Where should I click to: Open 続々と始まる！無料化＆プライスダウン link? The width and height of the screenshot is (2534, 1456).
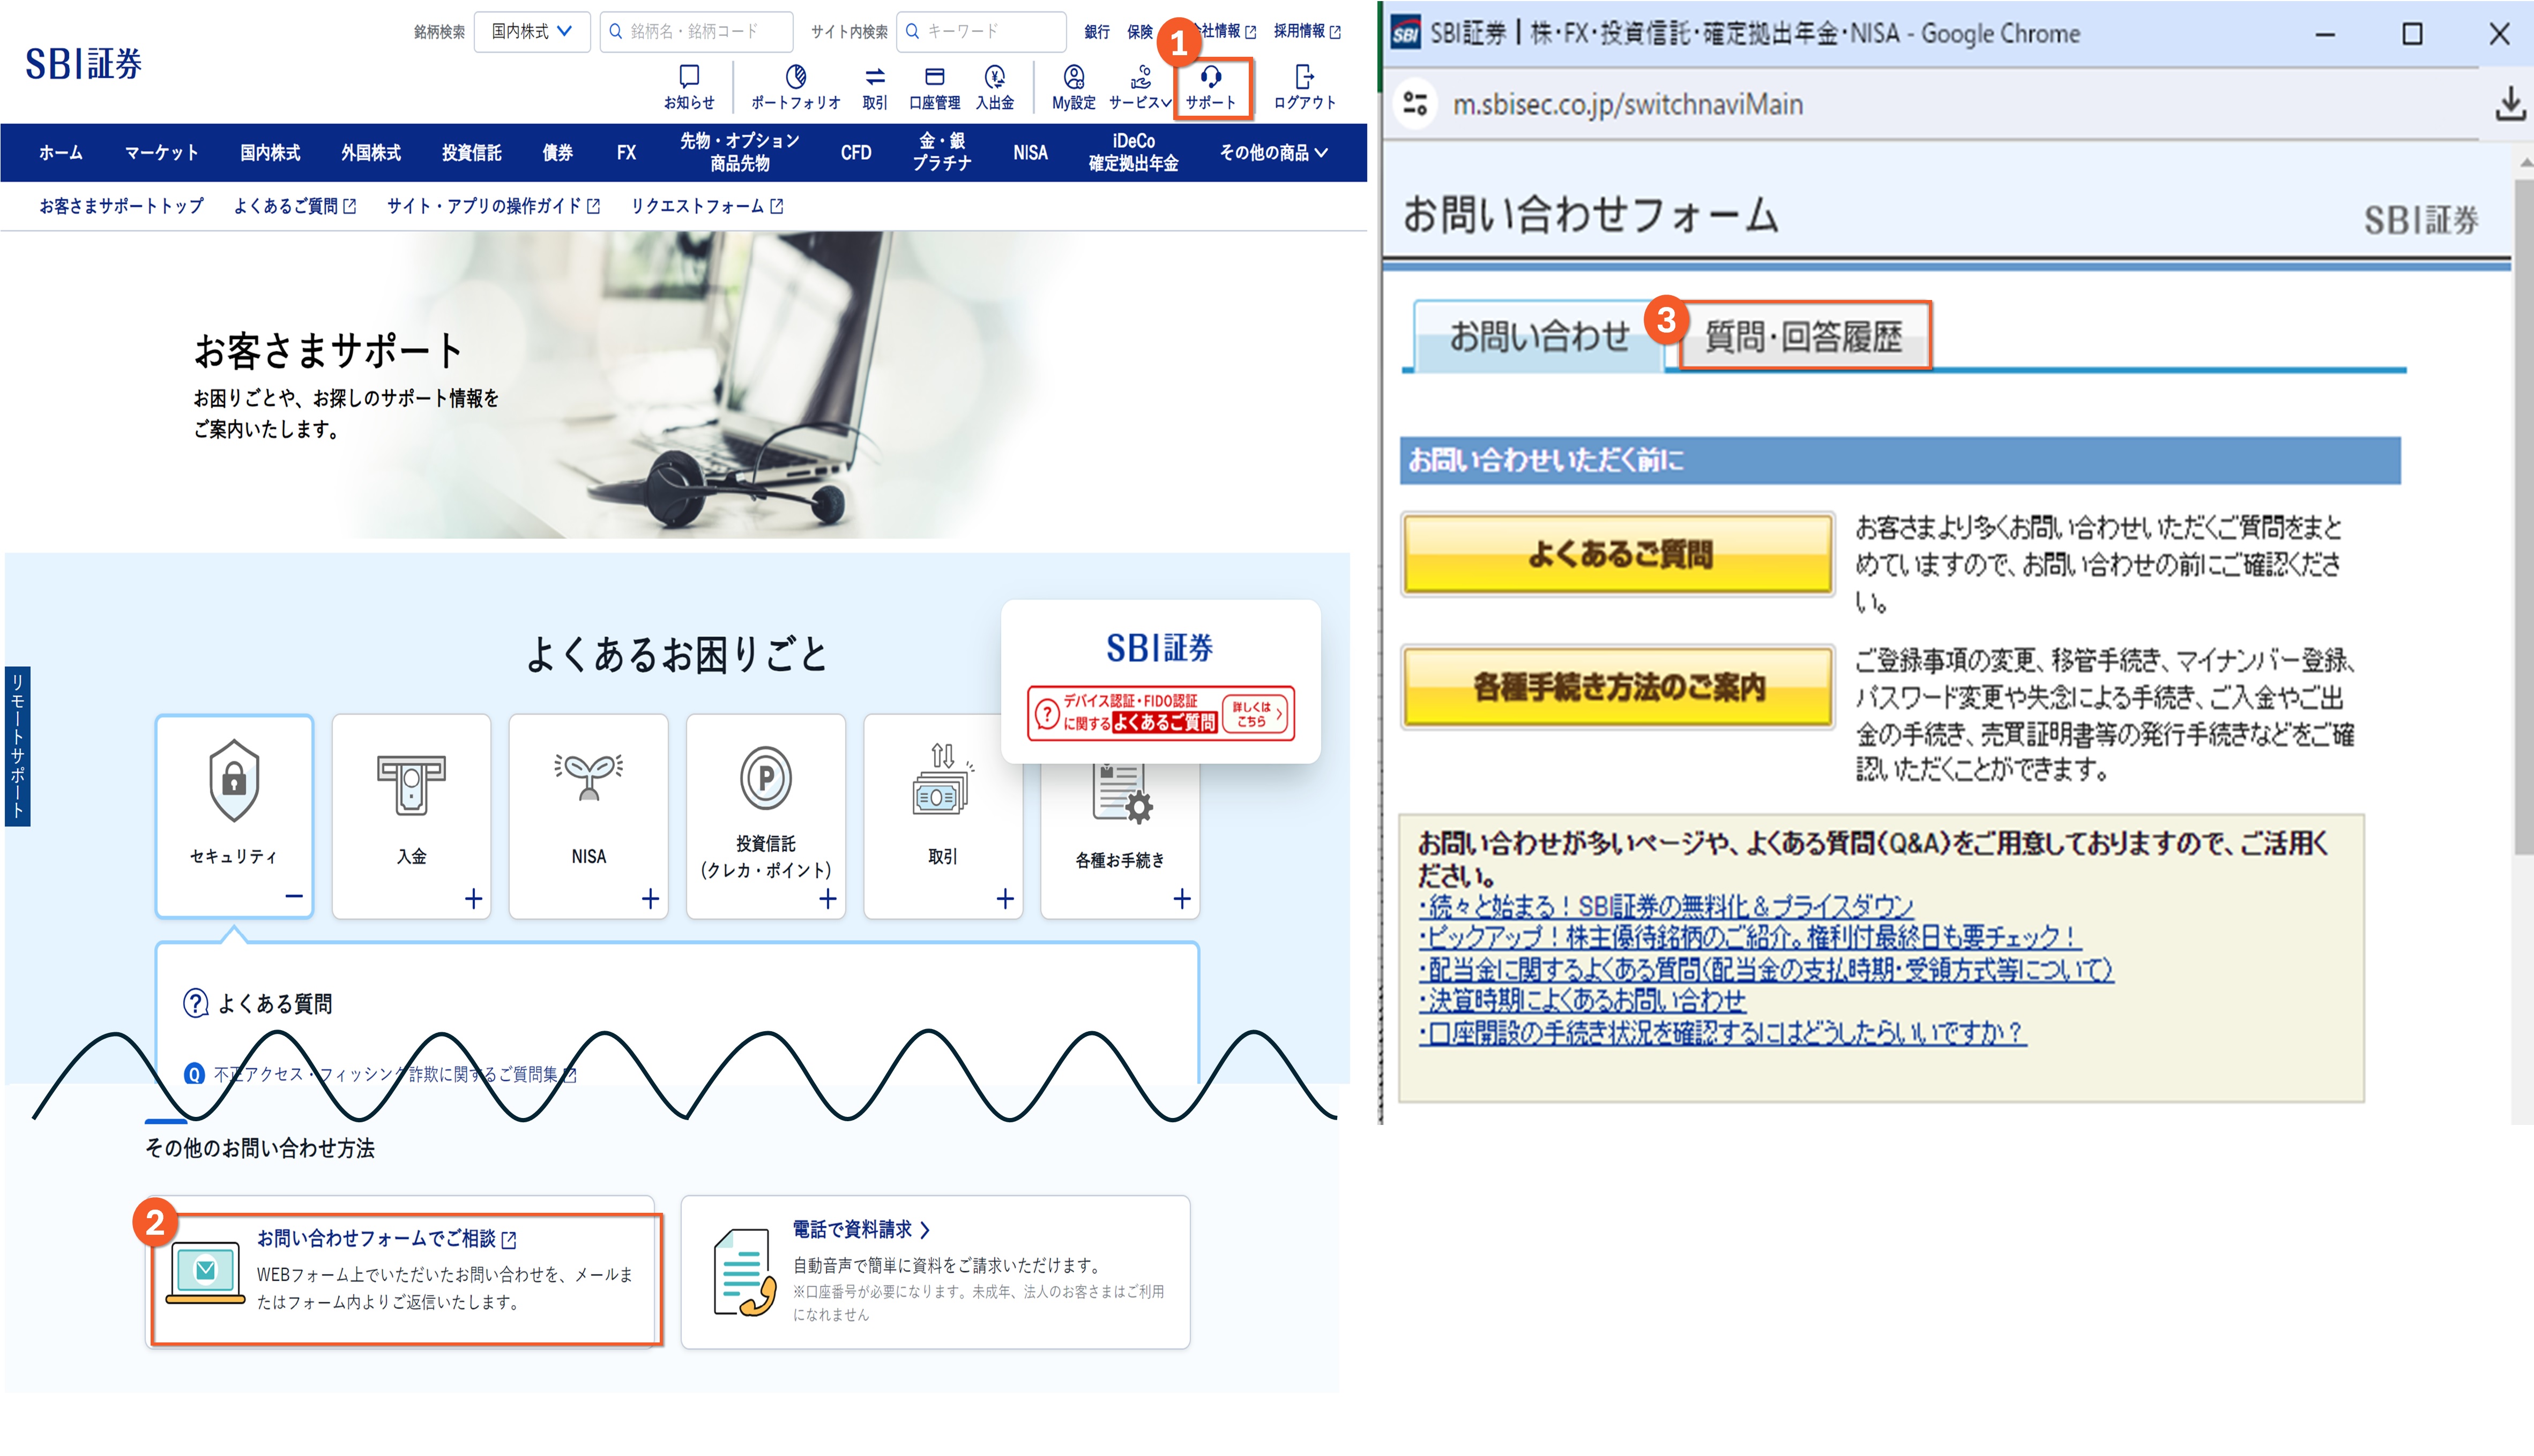pos(1666,907)
